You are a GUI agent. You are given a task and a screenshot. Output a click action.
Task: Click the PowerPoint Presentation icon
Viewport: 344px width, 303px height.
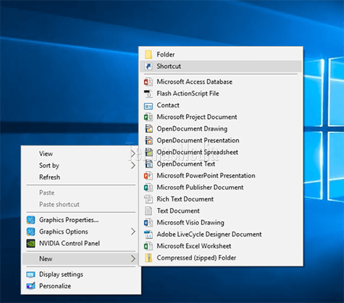pos(148,176)
